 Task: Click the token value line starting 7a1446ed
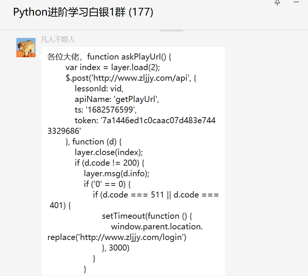(x=158, y=121)
